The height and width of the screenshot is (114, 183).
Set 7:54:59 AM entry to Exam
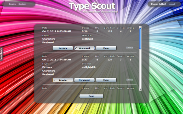(106, 80)
